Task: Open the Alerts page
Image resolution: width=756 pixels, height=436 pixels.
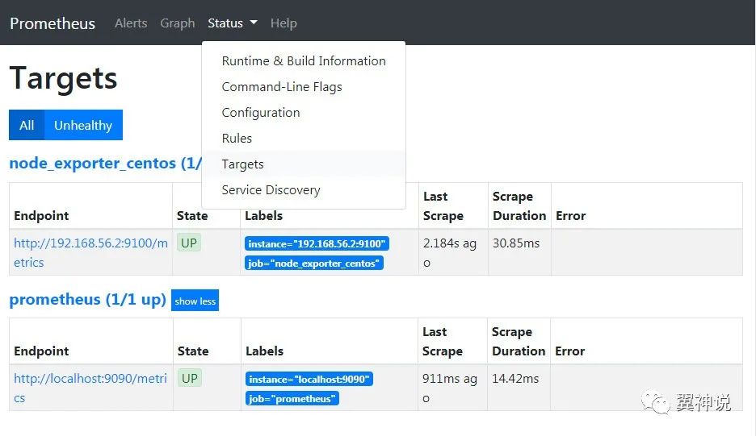Action: click(131, 23)
